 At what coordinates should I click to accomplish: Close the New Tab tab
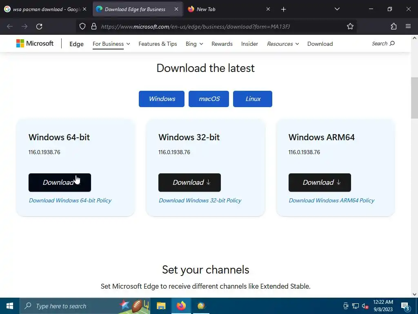pyautogui.click(x=268, y=9)
